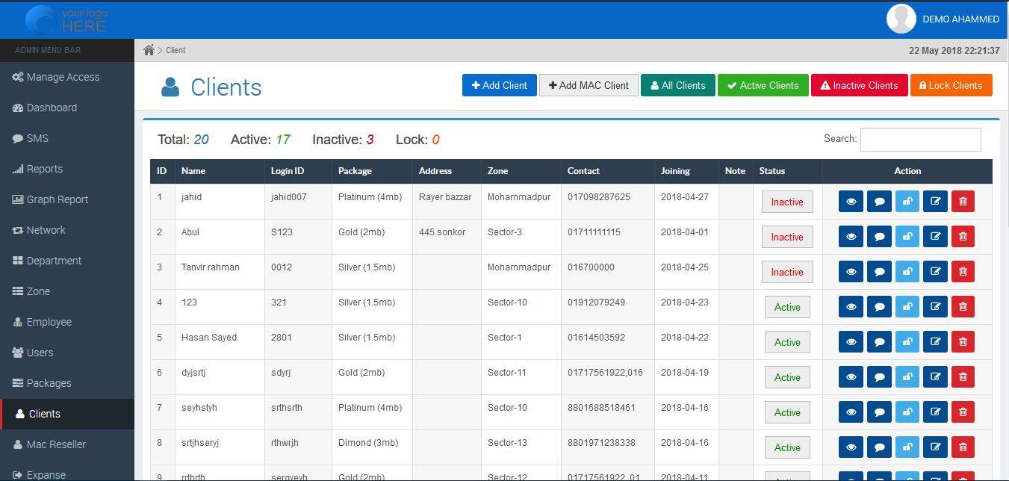Sort the table by the Name column
The height and width of the screenshot is (481, 1009).
pyautogui.click(x=193, y=171)
